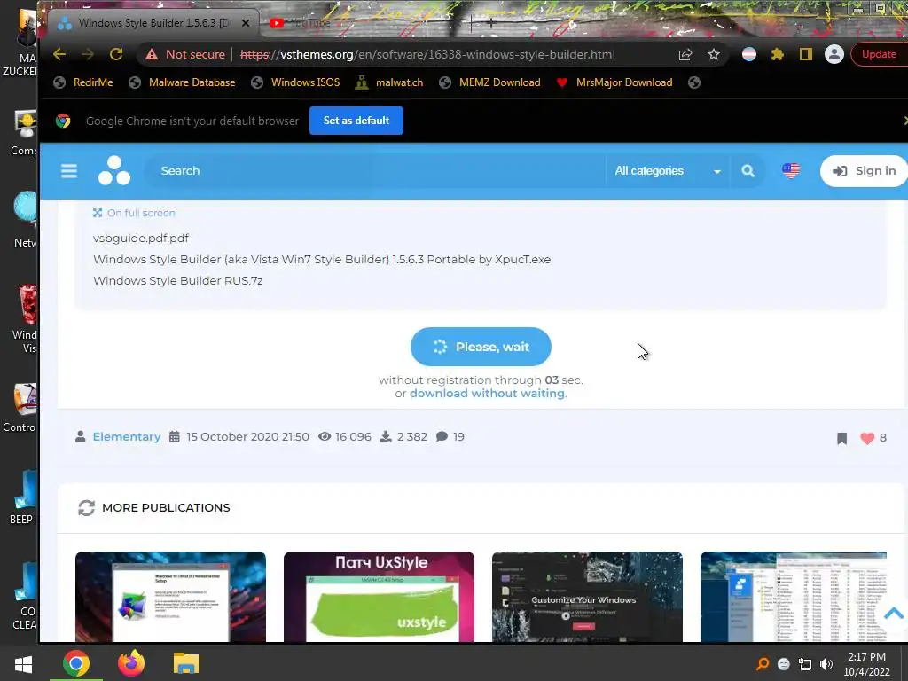Click the Not secure warning icon
The width and height of the screenshot is (908, 681).
pos(152,54)
